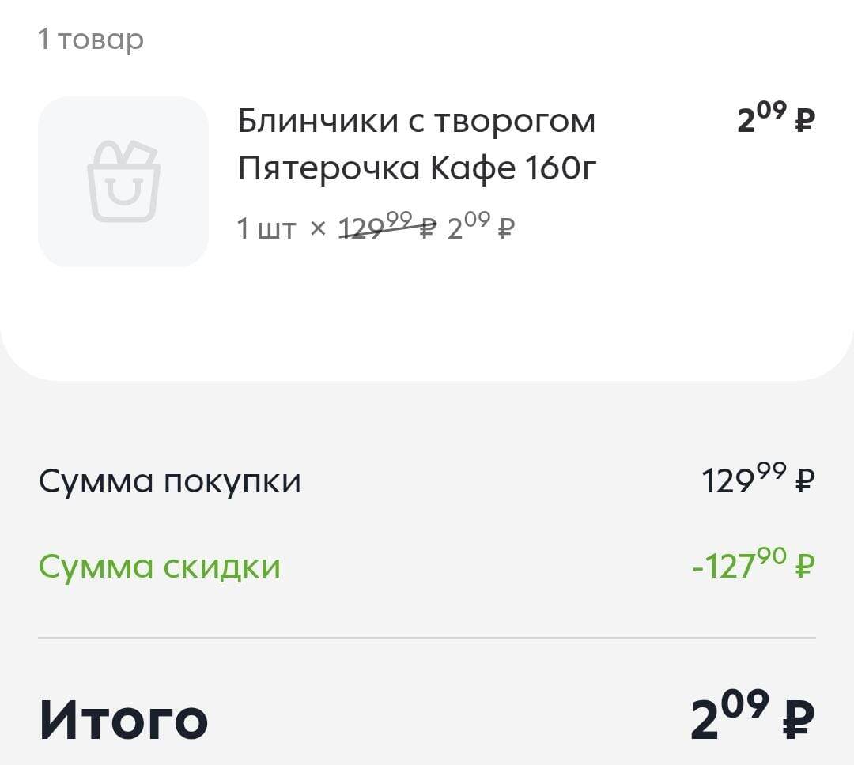This screenshot has height=765, width=854.
Task: Tap the grey thumbnail tile of the product
Action: (123, 181)
